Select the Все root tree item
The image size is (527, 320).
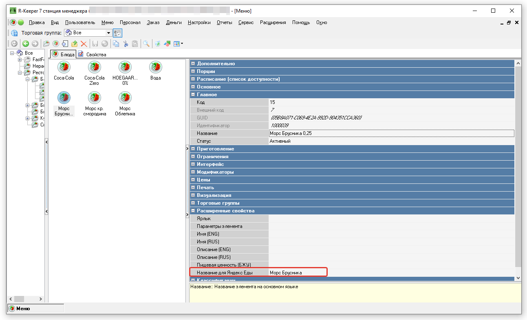click(x=29, y=53)
